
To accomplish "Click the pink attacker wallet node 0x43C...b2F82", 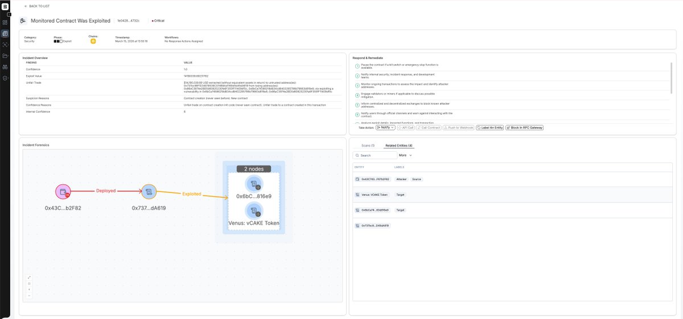I will 63,192.
